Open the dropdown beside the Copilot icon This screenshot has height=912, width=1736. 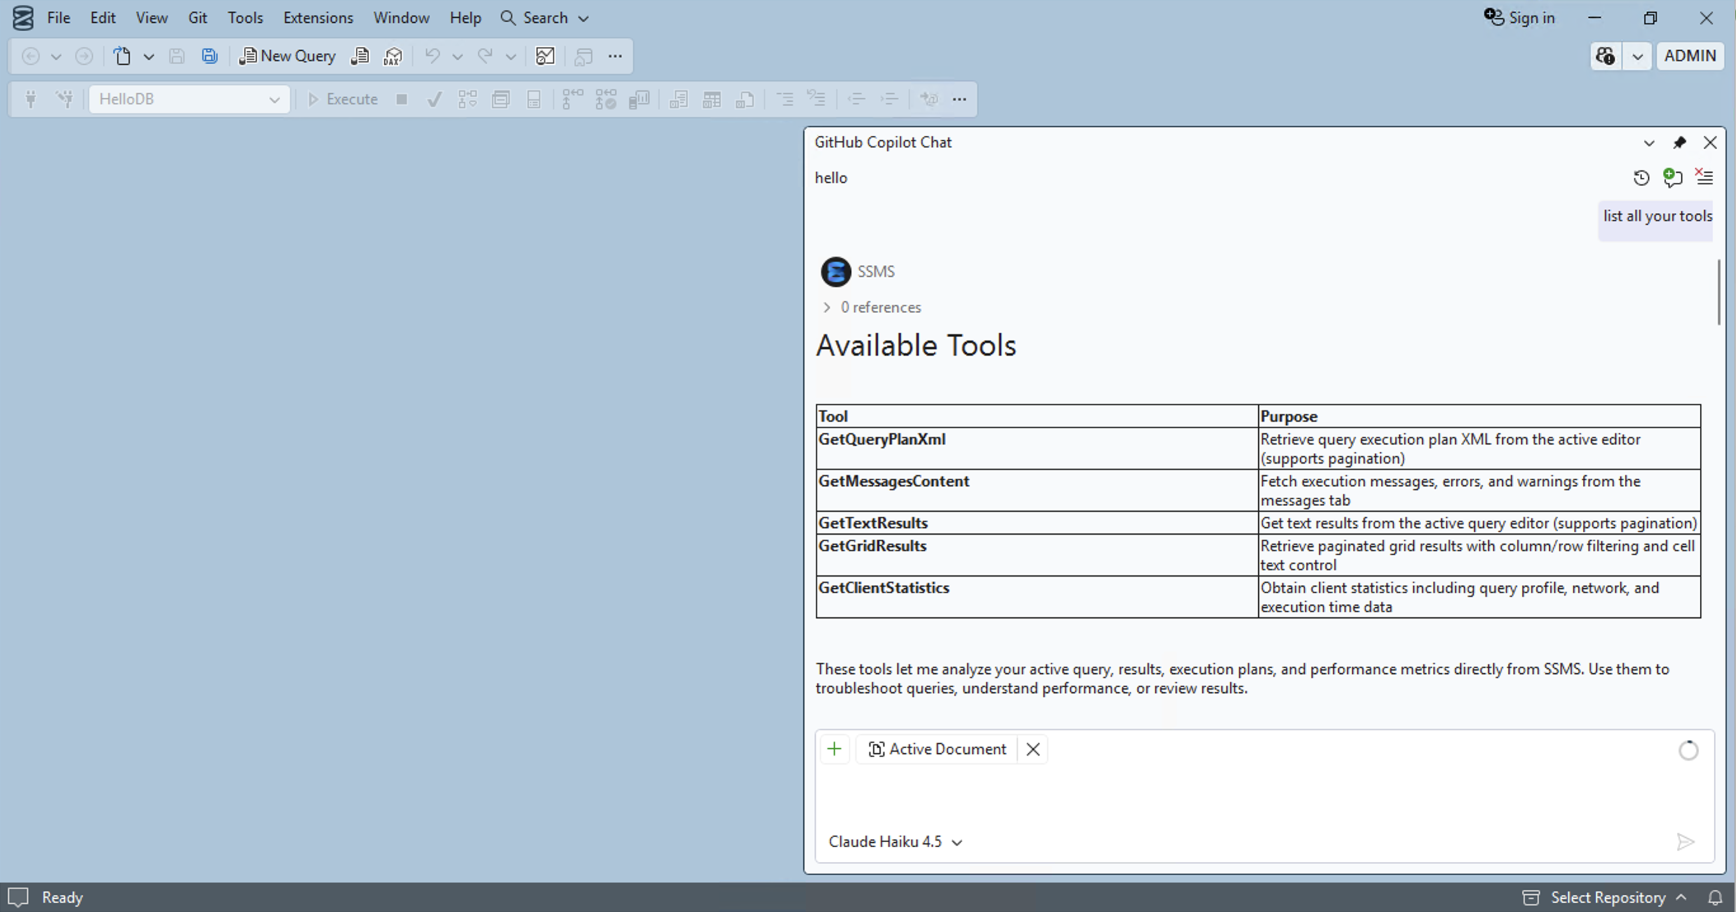tap(1638, 56)
